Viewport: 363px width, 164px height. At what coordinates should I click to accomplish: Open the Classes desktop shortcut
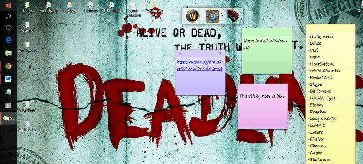pos(27,27)
